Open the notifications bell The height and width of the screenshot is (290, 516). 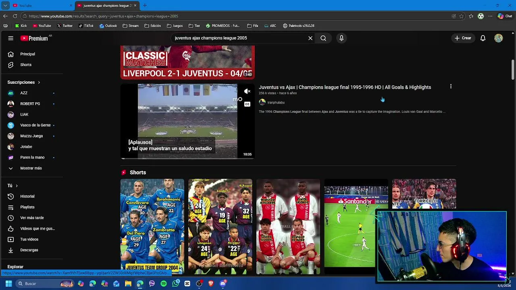483,38
